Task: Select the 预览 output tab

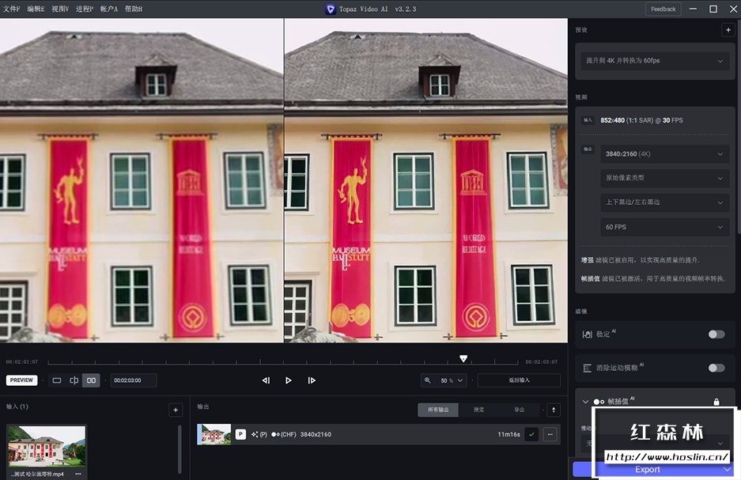Action: 478,410
